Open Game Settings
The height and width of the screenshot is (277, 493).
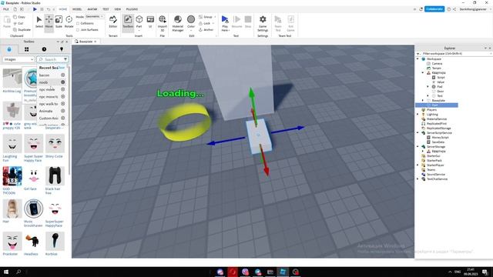tap(263, 23)
